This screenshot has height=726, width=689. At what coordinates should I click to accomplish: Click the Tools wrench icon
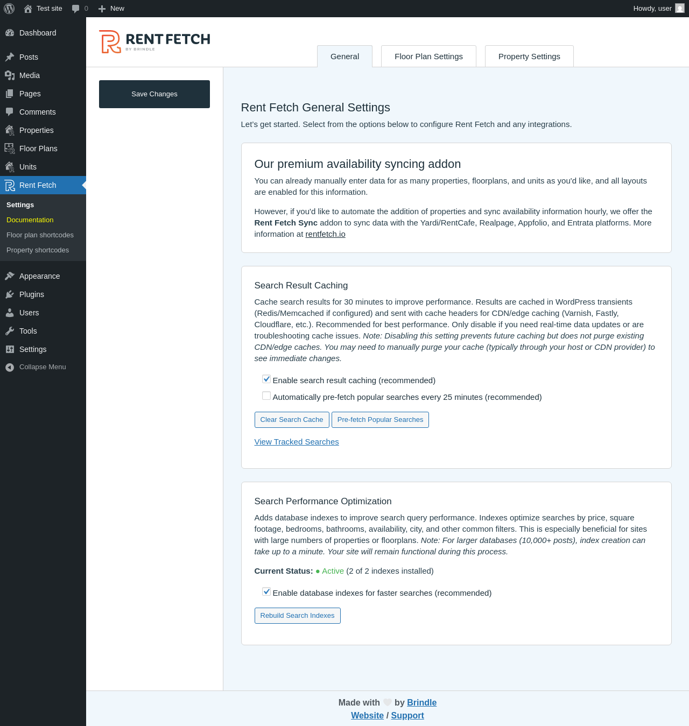(x=10, y=331)
